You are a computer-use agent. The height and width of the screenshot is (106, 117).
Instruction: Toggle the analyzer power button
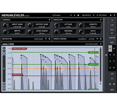(x=4, y=87)
